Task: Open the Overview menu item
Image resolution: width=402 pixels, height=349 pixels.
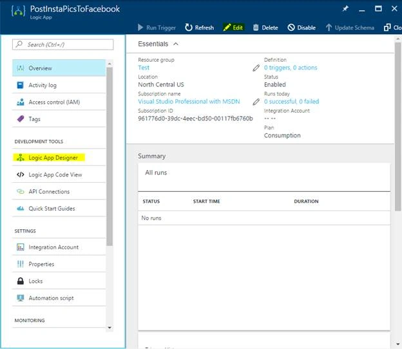Action: (59, 68)
